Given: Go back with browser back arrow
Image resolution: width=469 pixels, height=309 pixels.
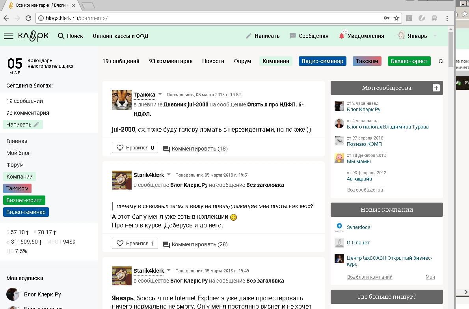Looking at the screenshot, I should (x=6, y=18).
